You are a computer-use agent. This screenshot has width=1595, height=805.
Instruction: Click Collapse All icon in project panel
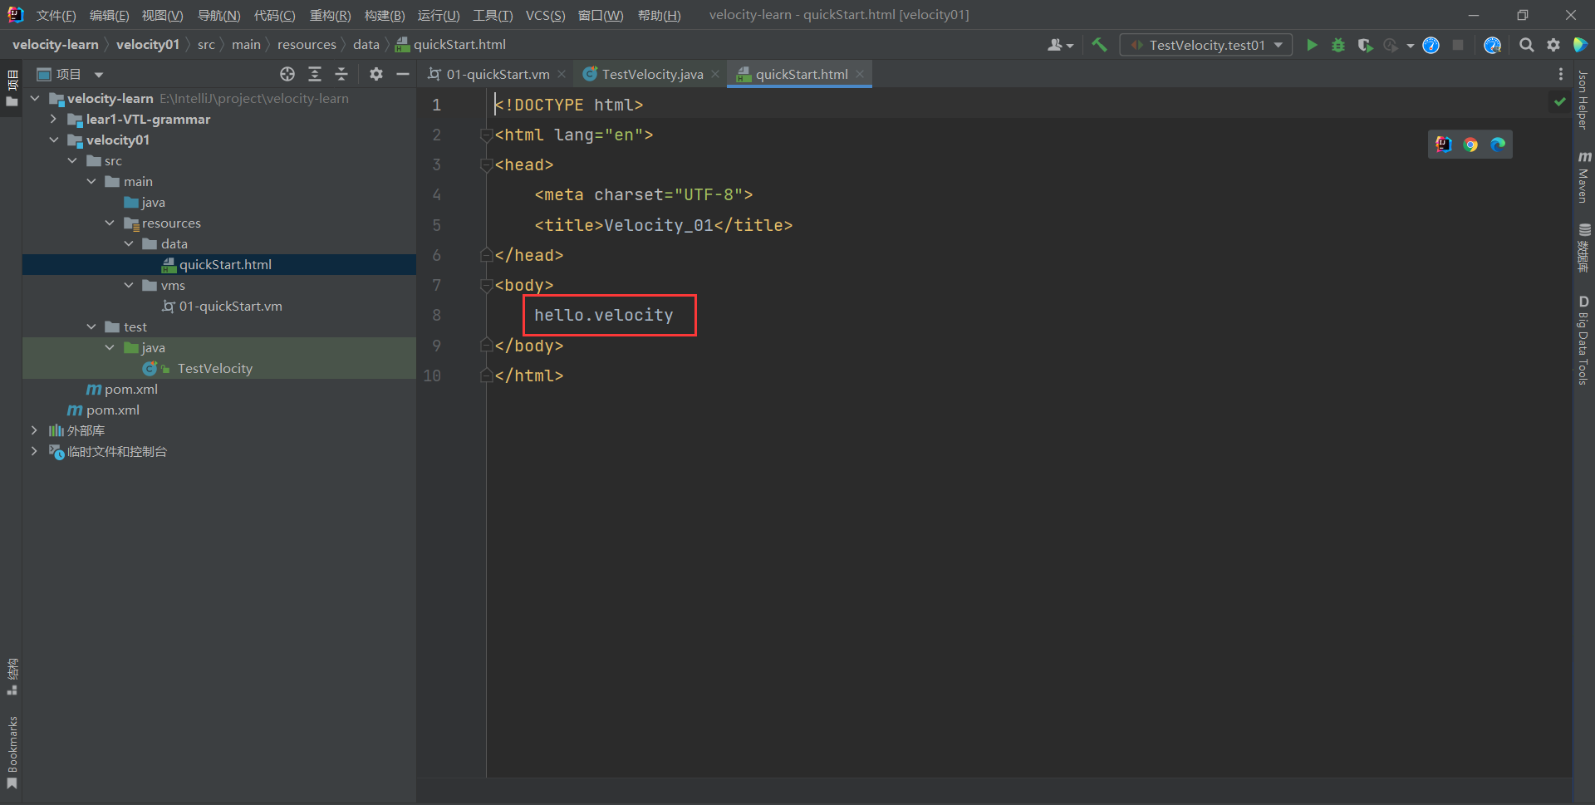[341, 74]
